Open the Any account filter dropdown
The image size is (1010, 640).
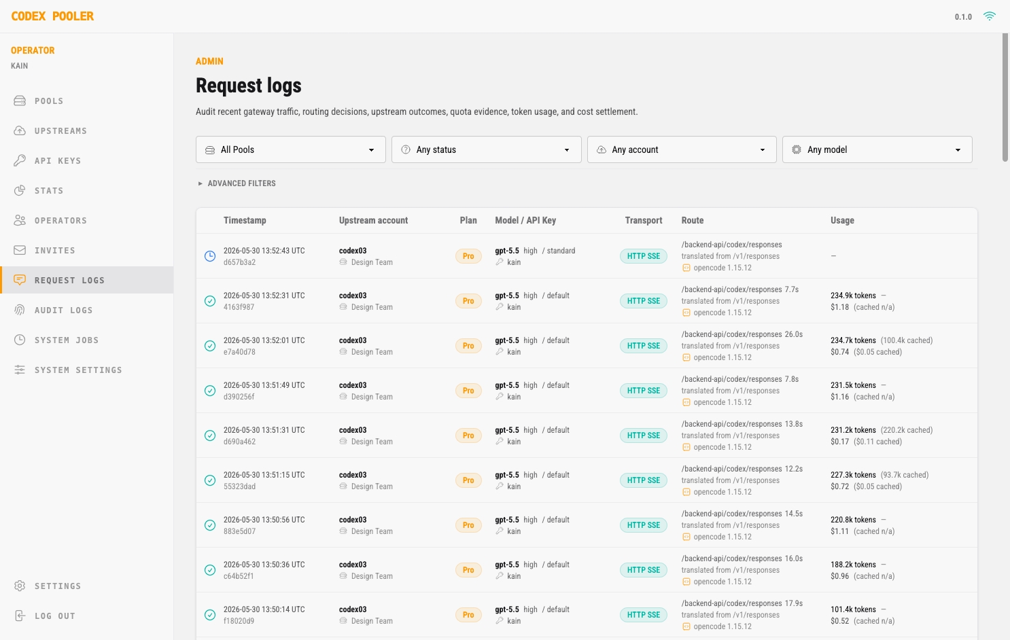[682, 149]
